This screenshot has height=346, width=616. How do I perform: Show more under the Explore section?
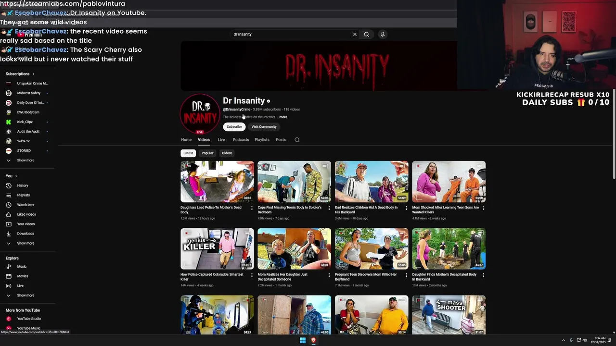26,296
